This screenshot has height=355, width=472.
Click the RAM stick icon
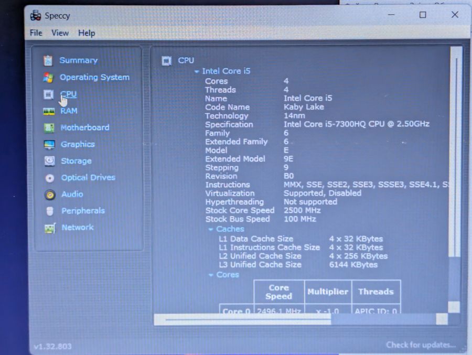(x=49, y=111)
